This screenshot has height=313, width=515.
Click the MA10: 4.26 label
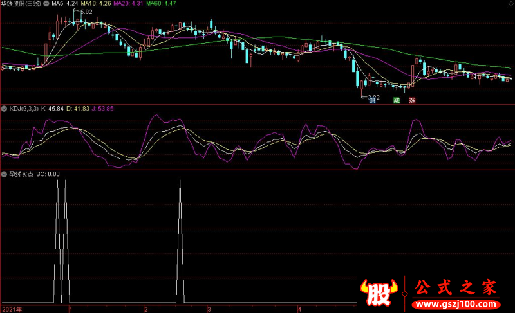tap(95, 4)
